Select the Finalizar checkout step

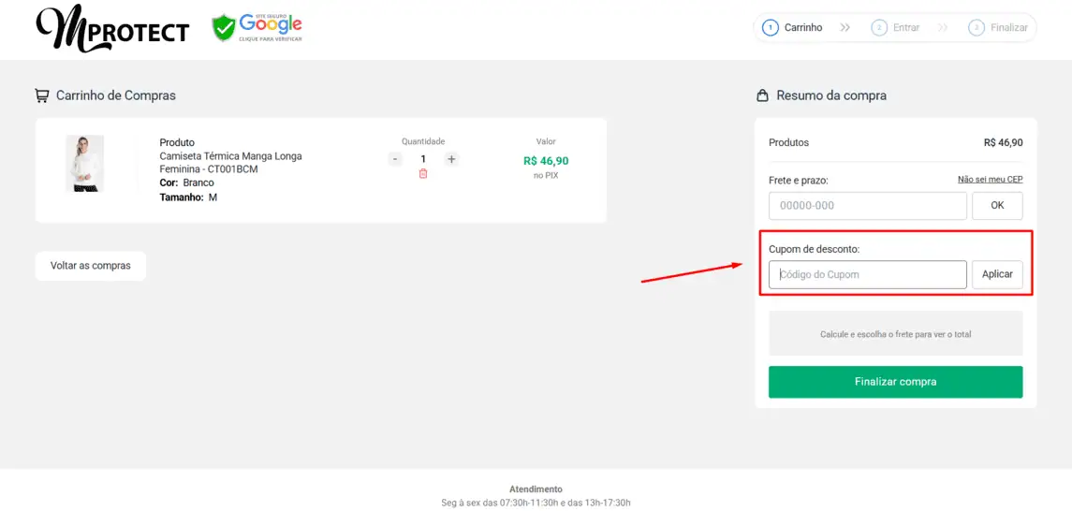(998, 28)
